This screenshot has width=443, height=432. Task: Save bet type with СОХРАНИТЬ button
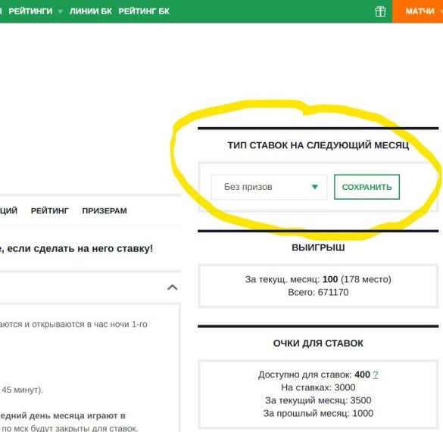367,187
